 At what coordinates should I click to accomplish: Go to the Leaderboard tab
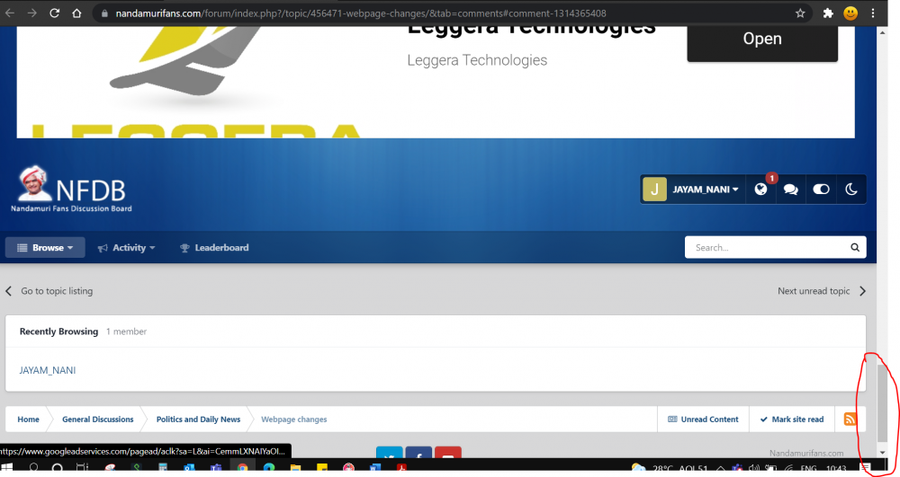(215, 247)
